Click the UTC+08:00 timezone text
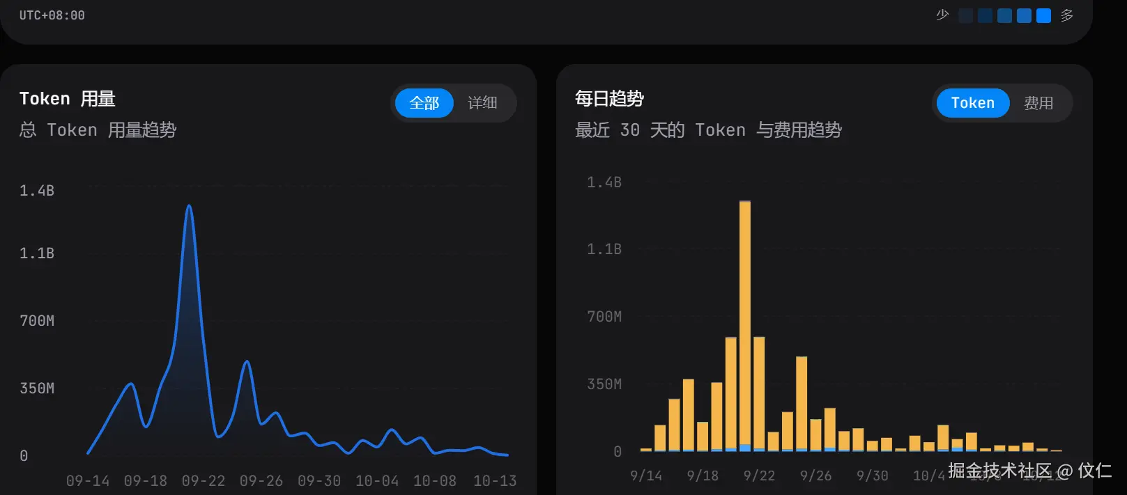This screenshot has height=495, width=1127. 52,15
